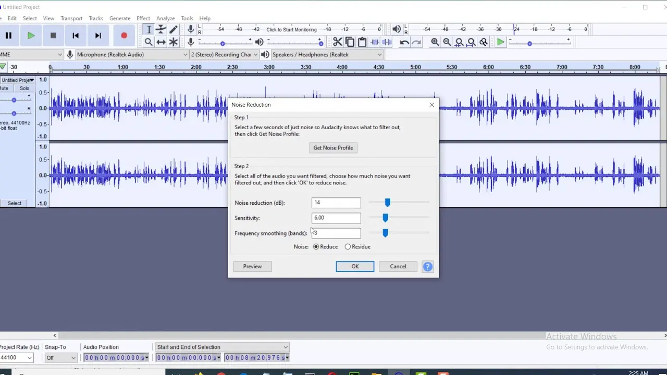Skip to start of the project
Viewport: 667px width, 375px height.
click(76, 35)
